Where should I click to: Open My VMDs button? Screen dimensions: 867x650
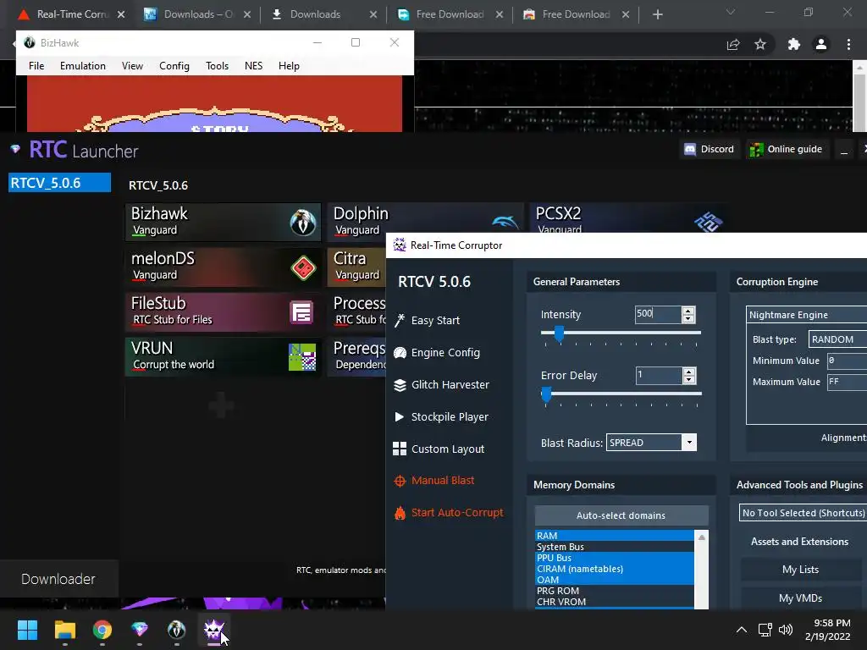point(800,598)
